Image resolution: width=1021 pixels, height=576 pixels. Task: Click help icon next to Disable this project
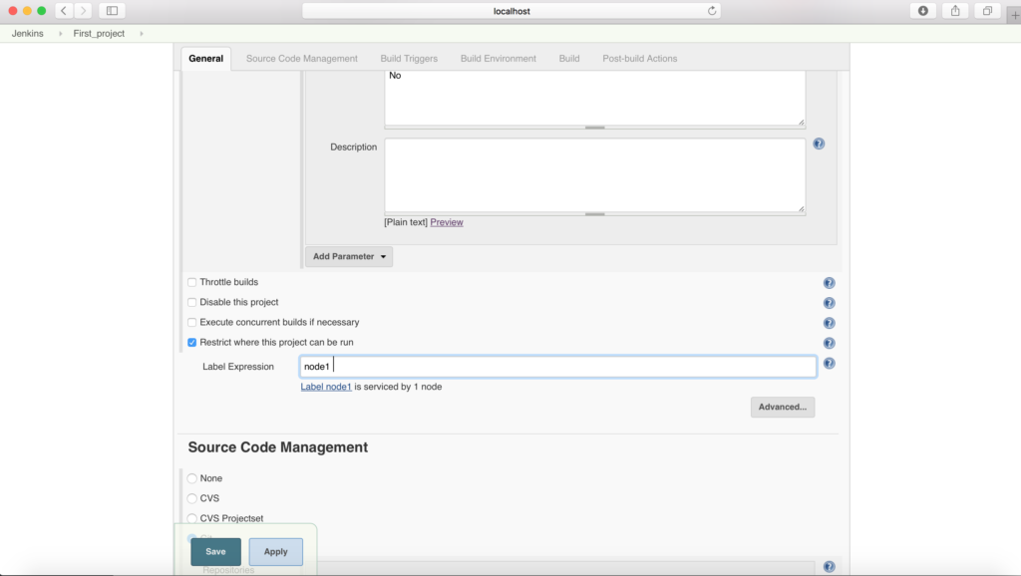click(x=829, y=302)
